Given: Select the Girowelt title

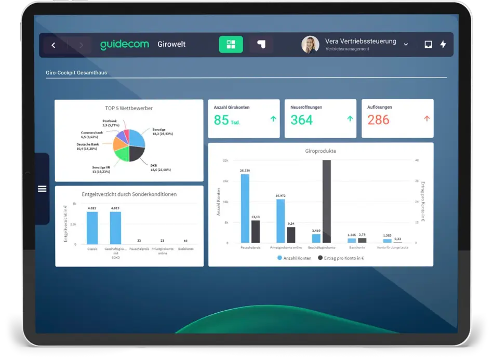Looking at the screenshot, I should [171, 44].
